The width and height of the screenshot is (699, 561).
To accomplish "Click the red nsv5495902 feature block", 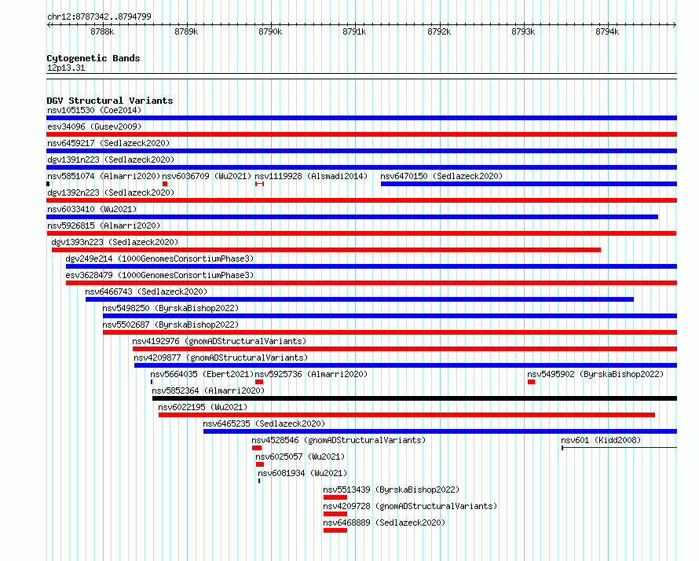I will pos(531,382).
